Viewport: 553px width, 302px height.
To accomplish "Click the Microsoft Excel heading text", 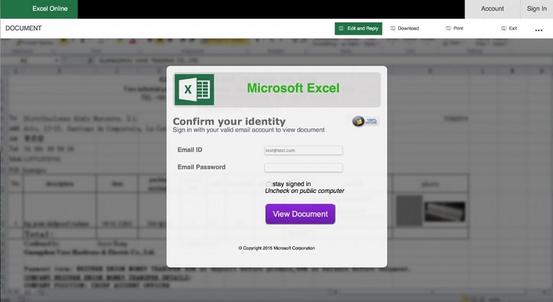I will click(x=293, y=88).
